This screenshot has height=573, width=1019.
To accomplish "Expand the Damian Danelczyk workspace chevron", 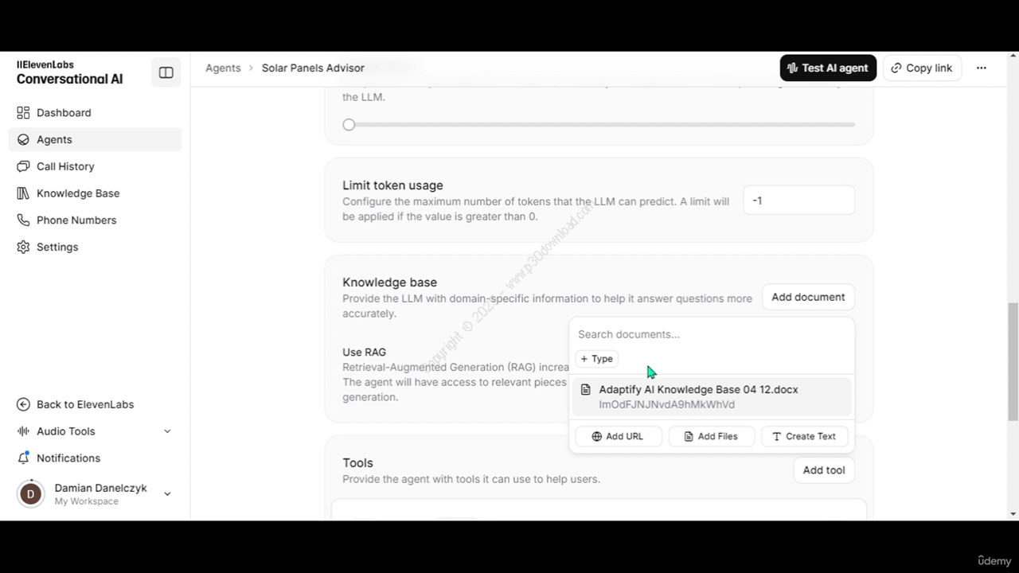I will click(x=167, y=494).
